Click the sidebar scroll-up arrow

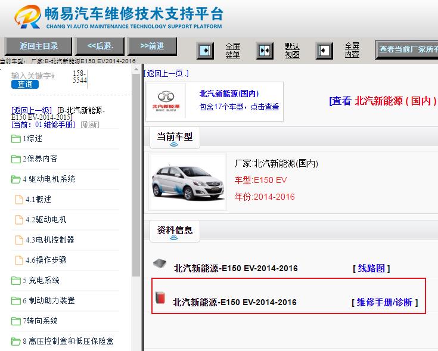pos(136,69)
